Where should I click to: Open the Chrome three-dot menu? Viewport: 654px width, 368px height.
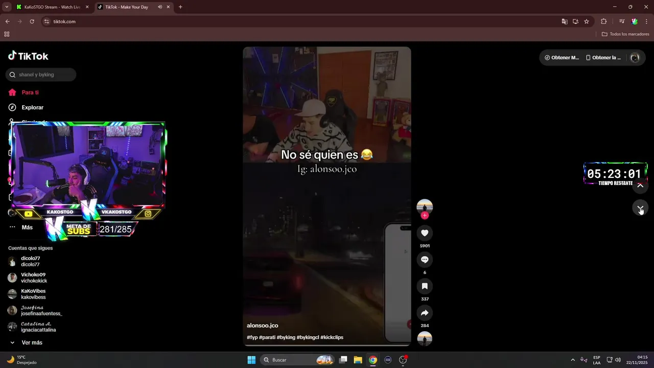pyautogui.click(x=647, y=21)
